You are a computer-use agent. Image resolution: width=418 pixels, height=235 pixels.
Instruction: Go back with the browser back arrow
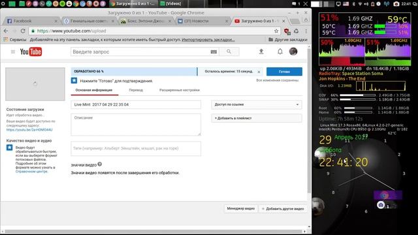click(6, 31)
